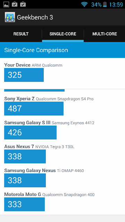Tap the Asus Nexus 7 score bar
Image resolution: width=125 pixels, height=222 pixels.
tap(25, 156)
